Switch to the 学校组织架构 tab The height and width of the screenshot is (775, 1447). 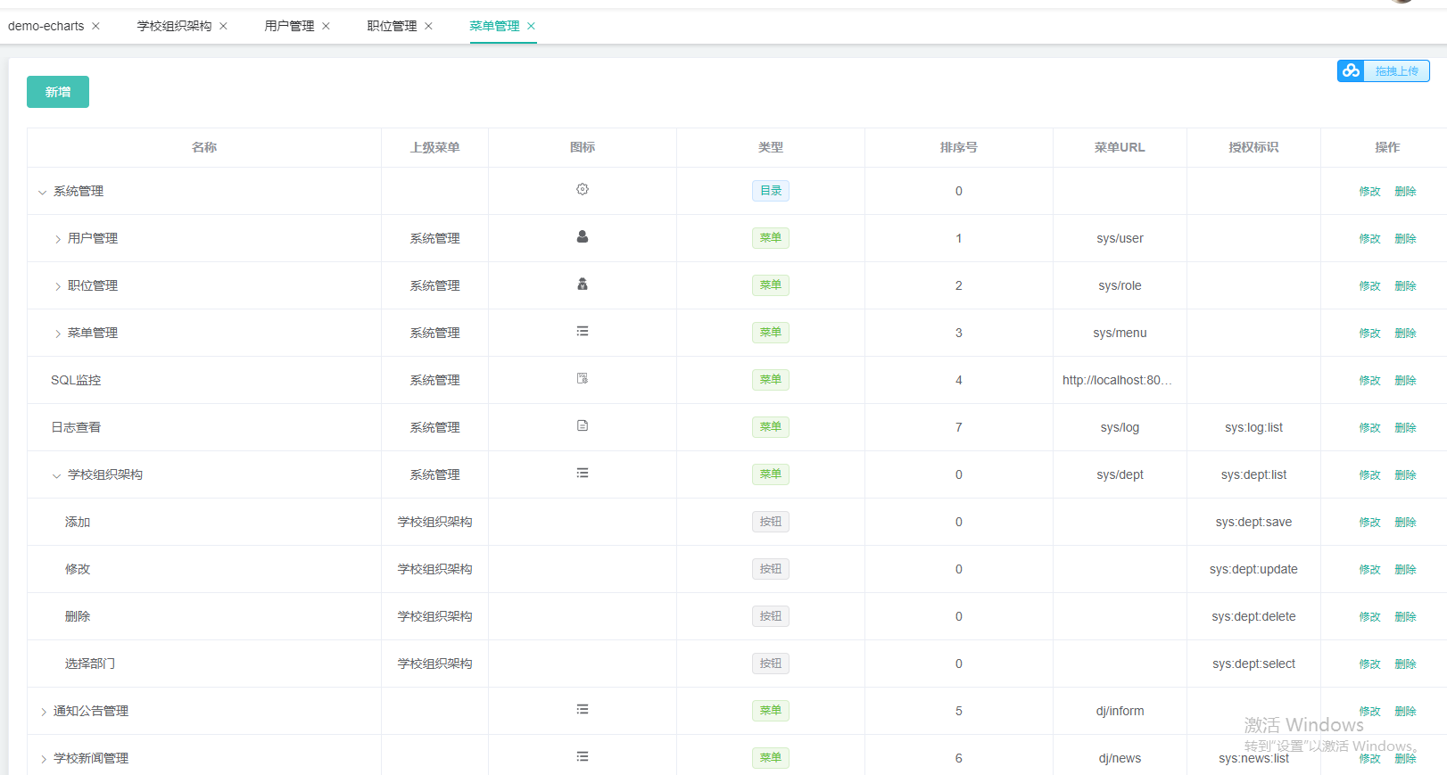pos(174,26)
